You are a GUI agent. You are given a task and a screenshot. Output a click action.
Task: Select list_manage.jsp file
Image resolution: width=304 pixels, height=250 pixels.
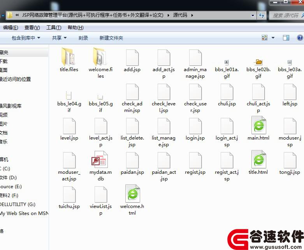click(164, 133)
